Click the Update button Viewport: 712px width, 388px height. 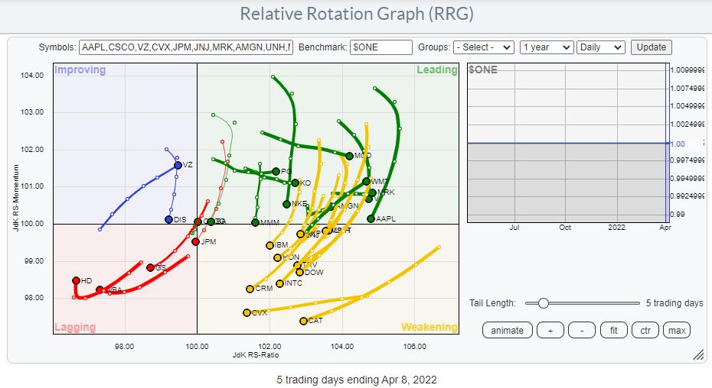click(652, 47)
